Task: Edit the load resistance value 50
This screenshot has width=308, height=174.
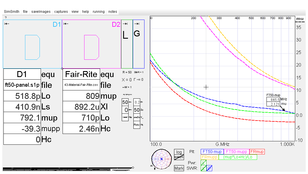Action: tap(125, 102)
